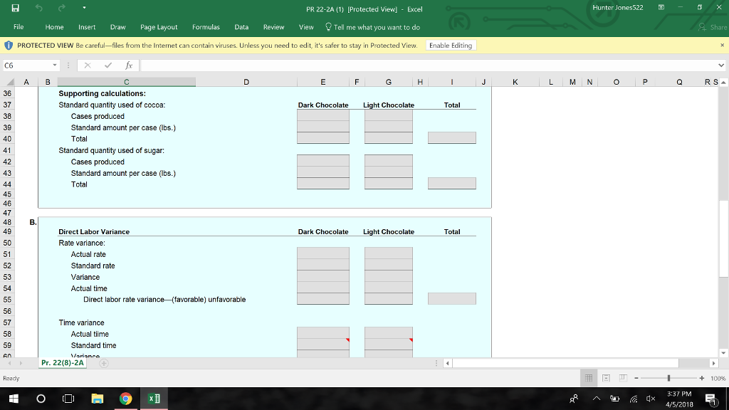This screenshot has width=729, height=410.
Task: Click the Tell me what you want to do box
Action: (372, 27)
